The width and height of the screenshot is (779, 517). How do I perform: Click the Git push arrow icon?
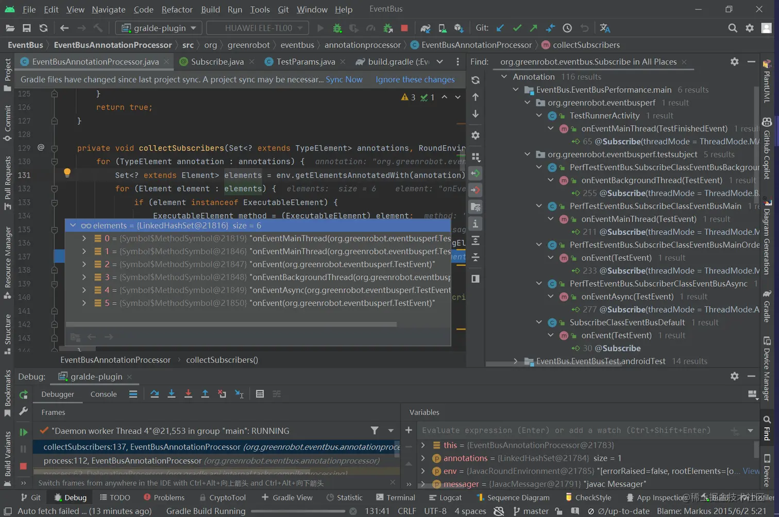[534, 28]
